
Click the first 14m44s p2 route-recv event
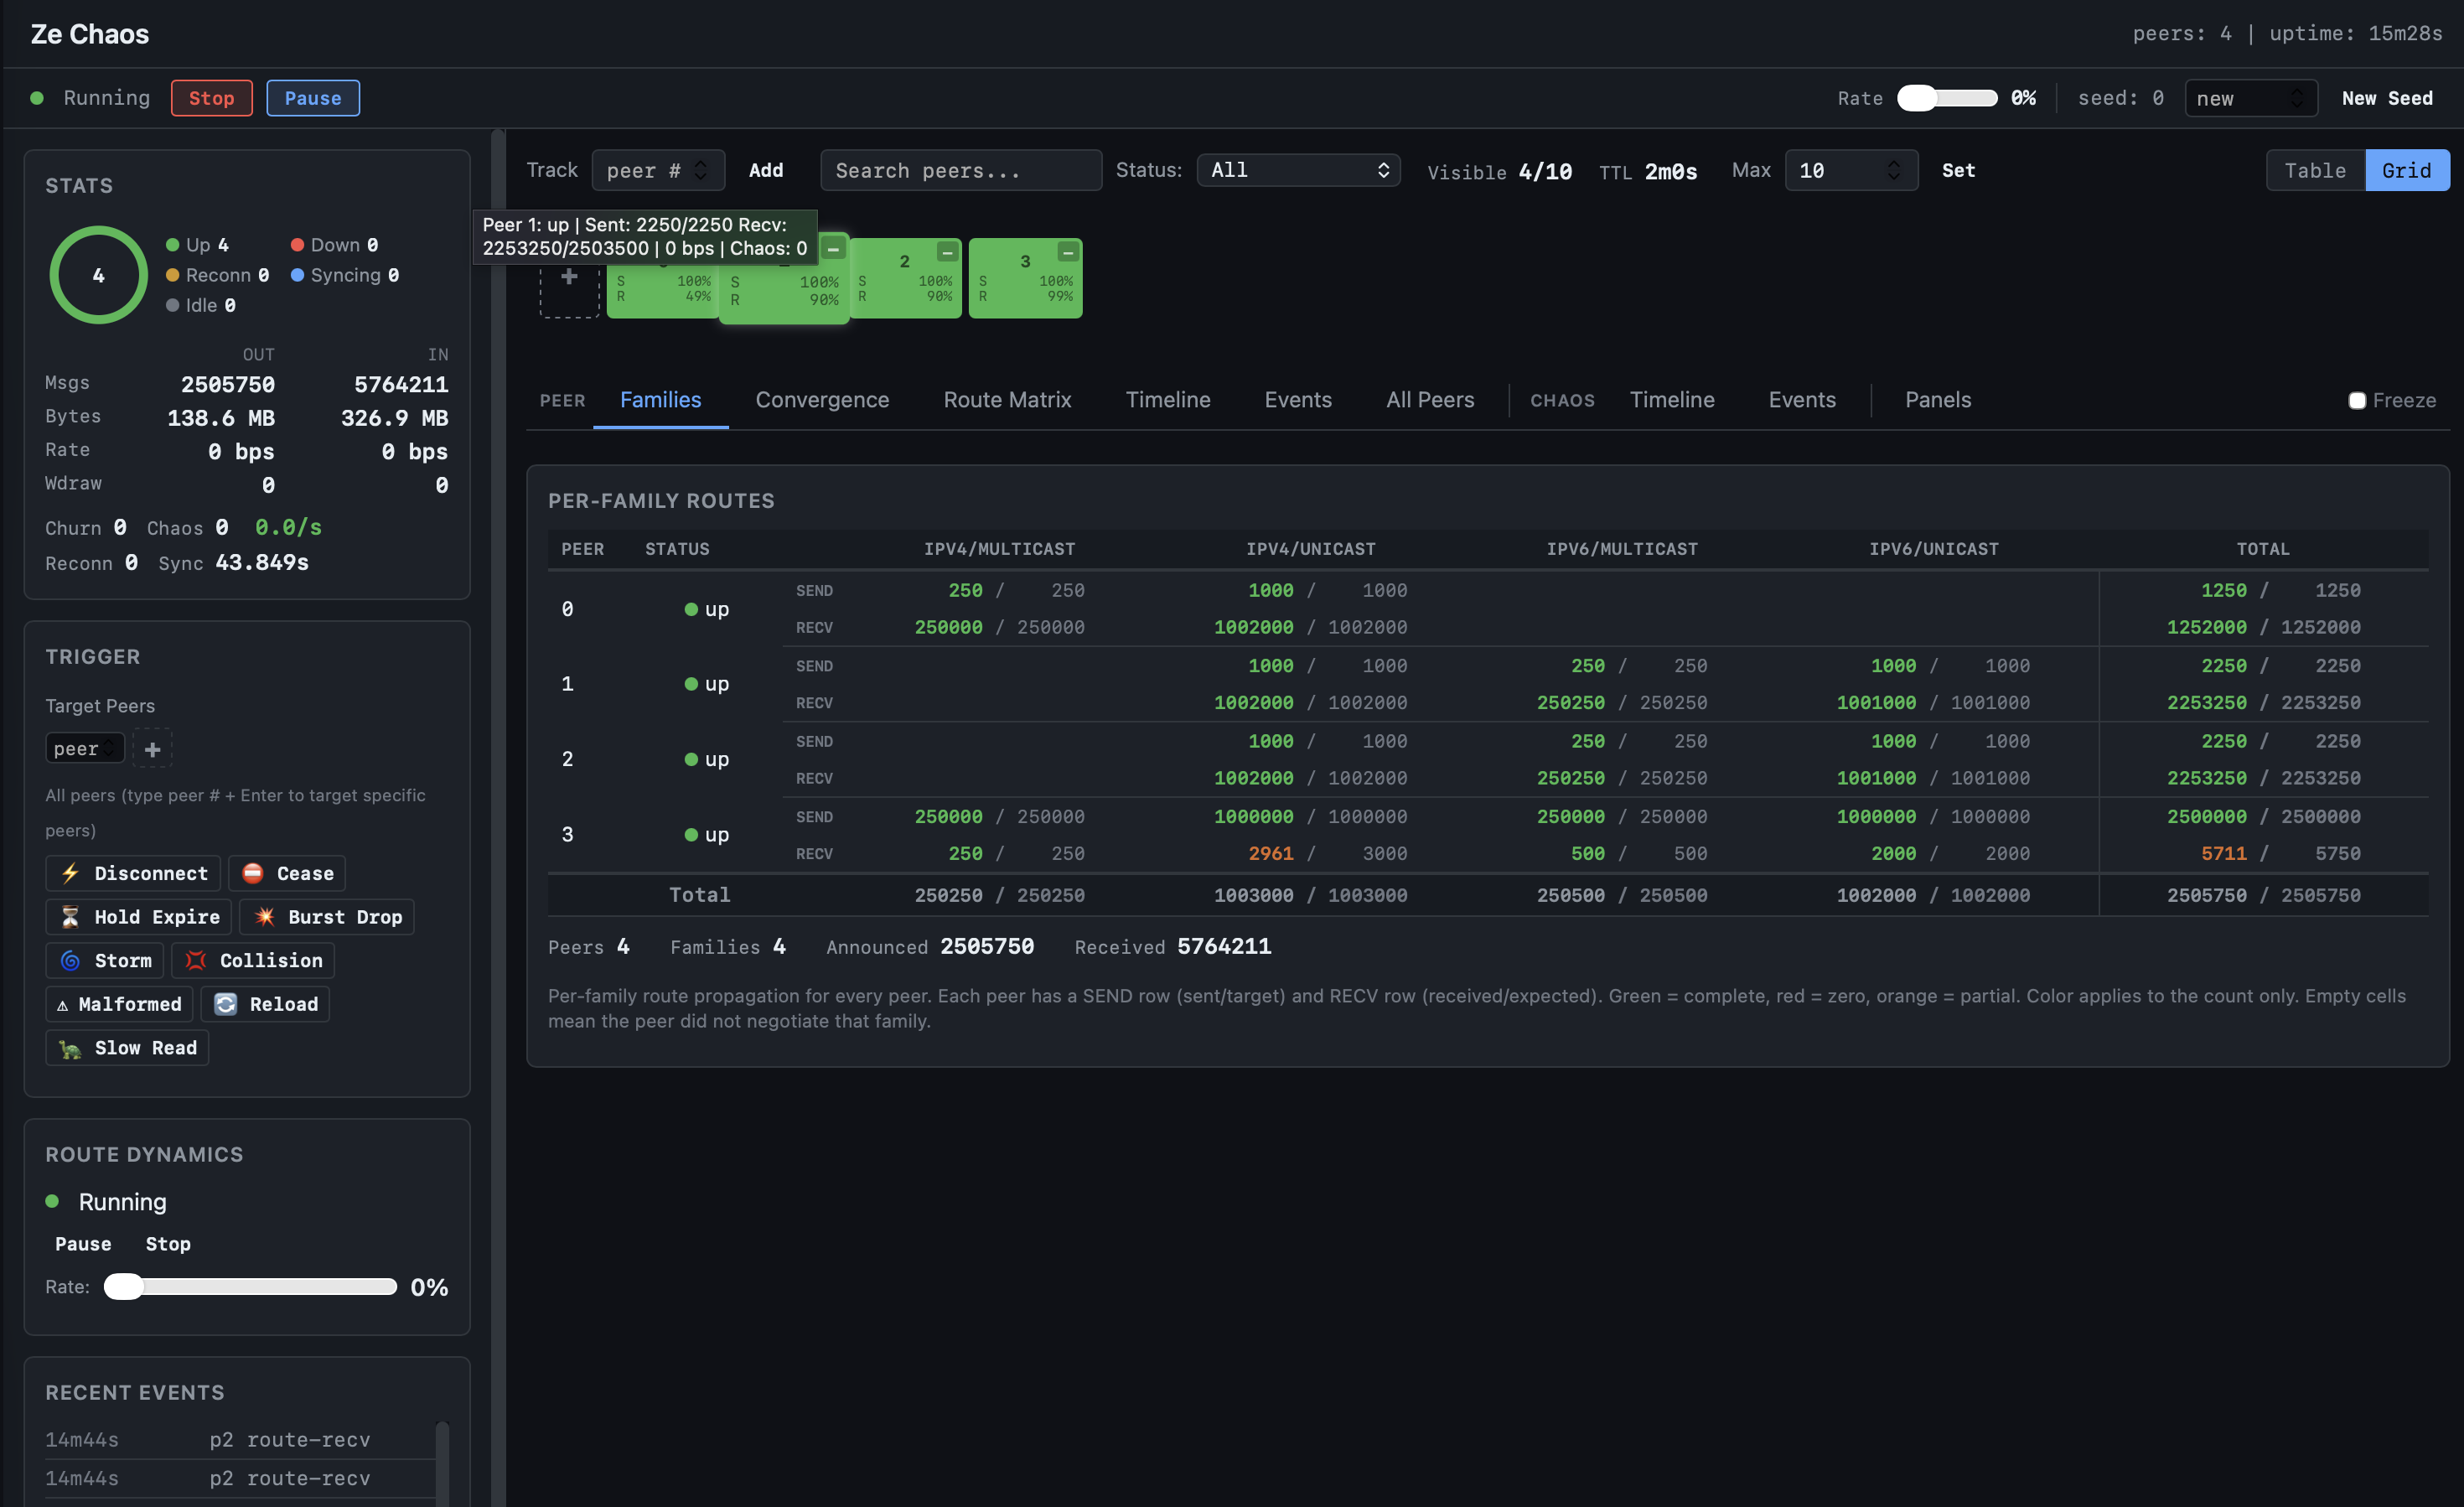[x=240, y=1439]
